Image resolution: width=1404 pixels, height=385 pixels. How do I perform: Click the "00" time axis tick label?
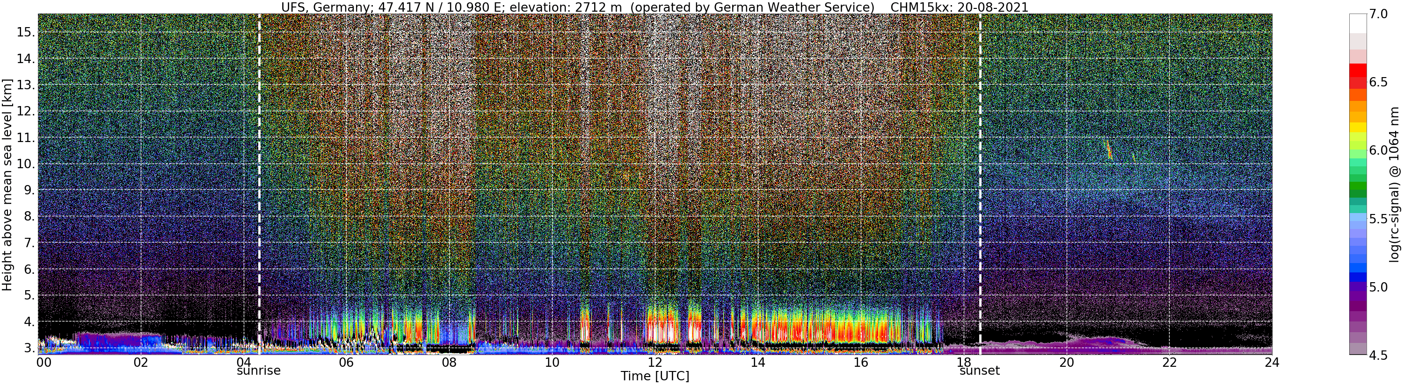43,362
